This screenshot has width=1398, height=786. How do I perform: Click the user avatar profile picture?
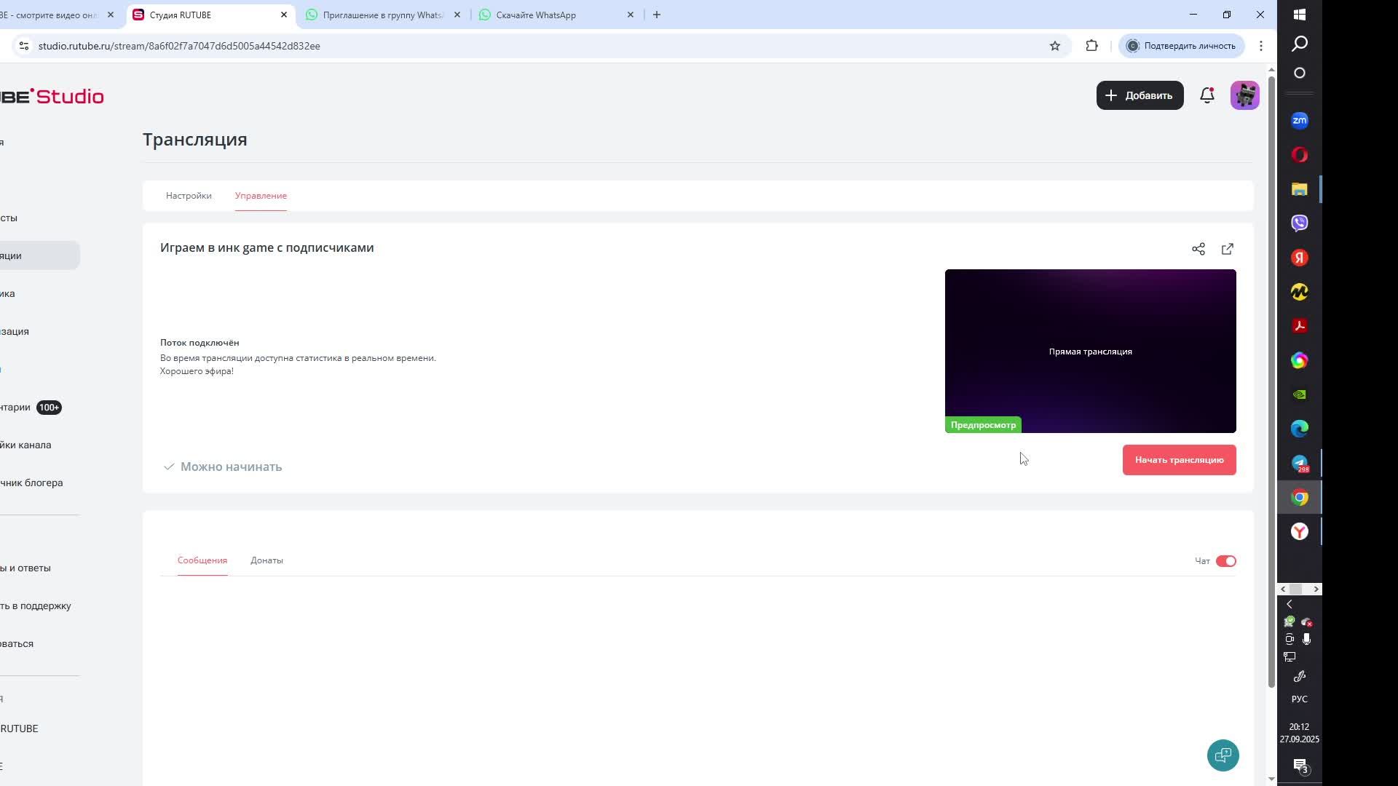pyautogui.click(x=1244, y=95)
